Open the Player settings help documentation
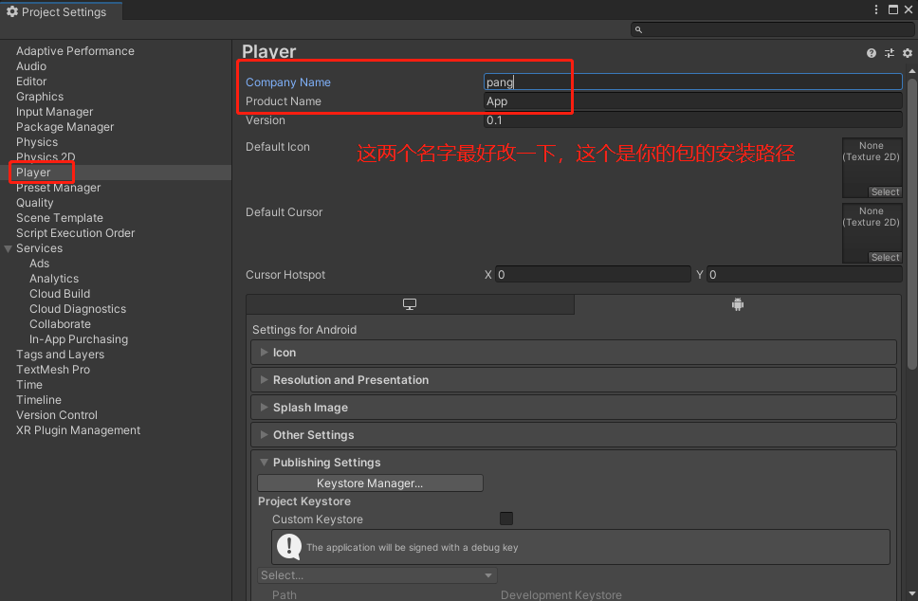 (x=871, y=54)
